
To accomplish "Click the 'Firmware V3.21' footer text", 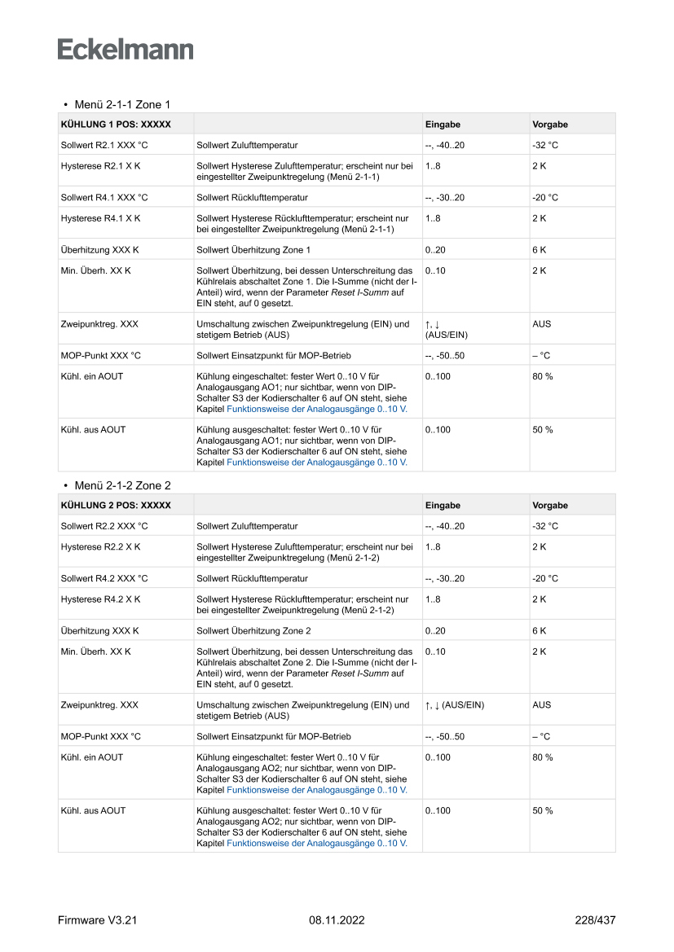I will pyautogui.click(x=98, y=920).
